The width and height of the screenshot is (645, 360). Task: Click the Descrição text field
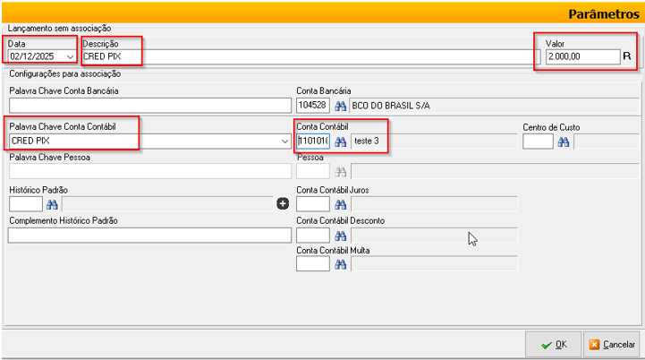click(x=304, y=57)
